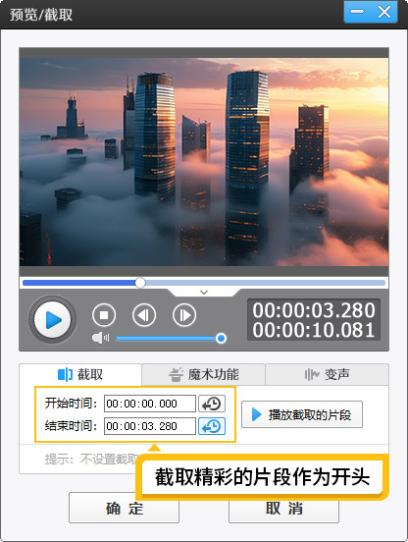The width and height of the screenshot is (408, 542).
Task: Step back one frame icon
Action: pos(144,315)
